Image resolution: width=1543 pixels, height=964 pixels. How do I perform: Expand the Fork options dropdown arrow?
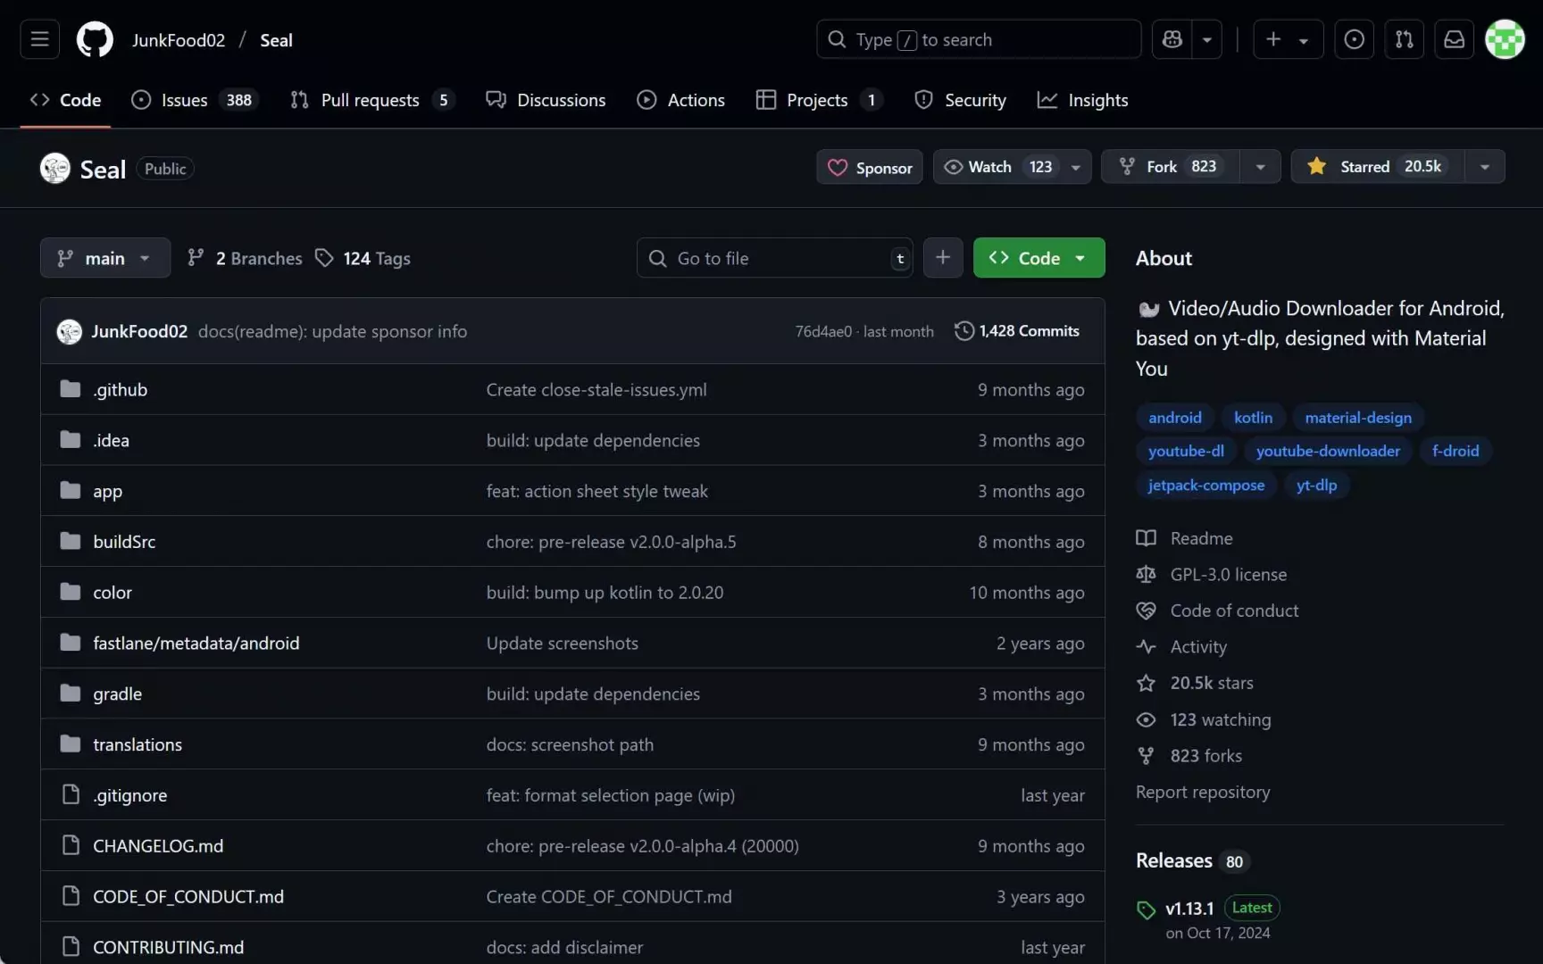(x=1260, y=167)
